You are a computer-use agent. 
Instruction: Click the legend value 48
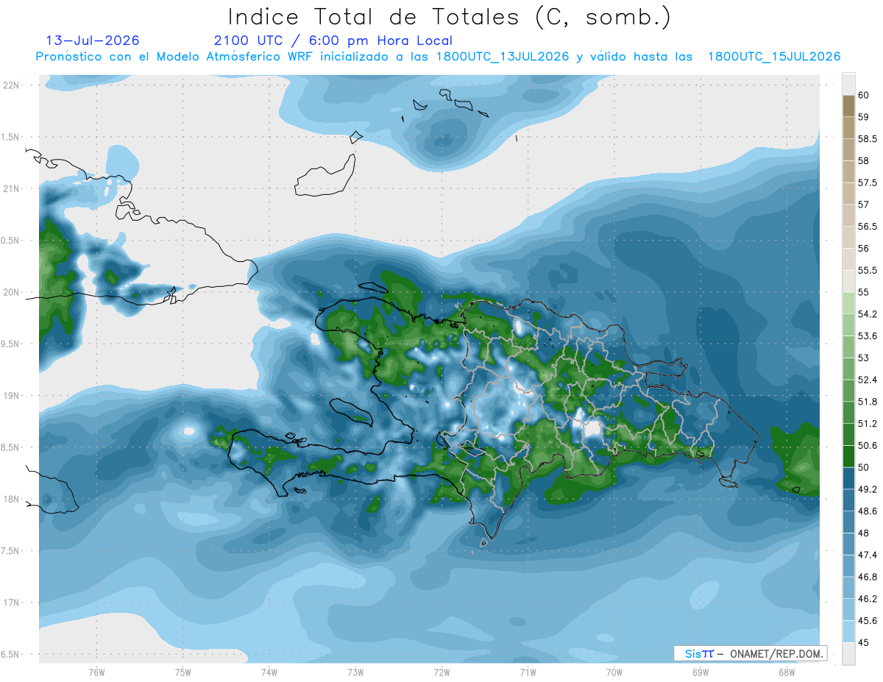tap(864, 533)
